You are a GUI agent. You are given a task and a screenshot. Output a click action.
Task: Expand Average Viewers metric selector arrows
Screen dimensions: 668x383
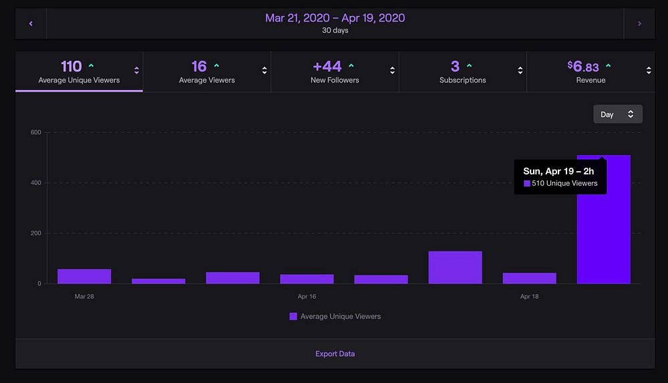point(264,70)
